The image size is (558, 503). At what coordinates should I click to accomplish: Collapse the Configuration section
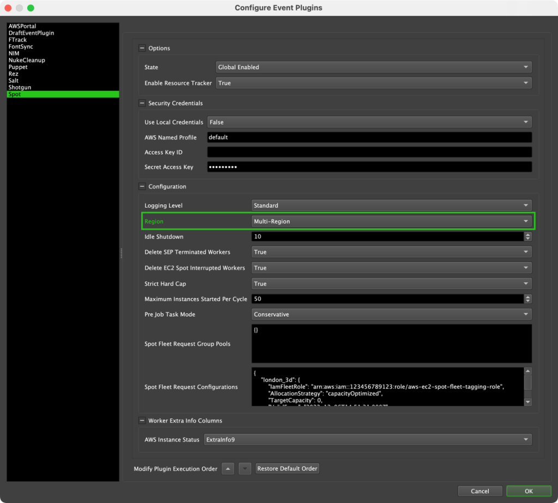pyautogui.click(x=142, y=186)
